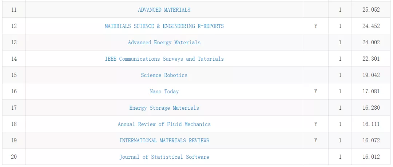Select the 24.452 impact factor cell
393x167 pixels.
click(371, 26)
